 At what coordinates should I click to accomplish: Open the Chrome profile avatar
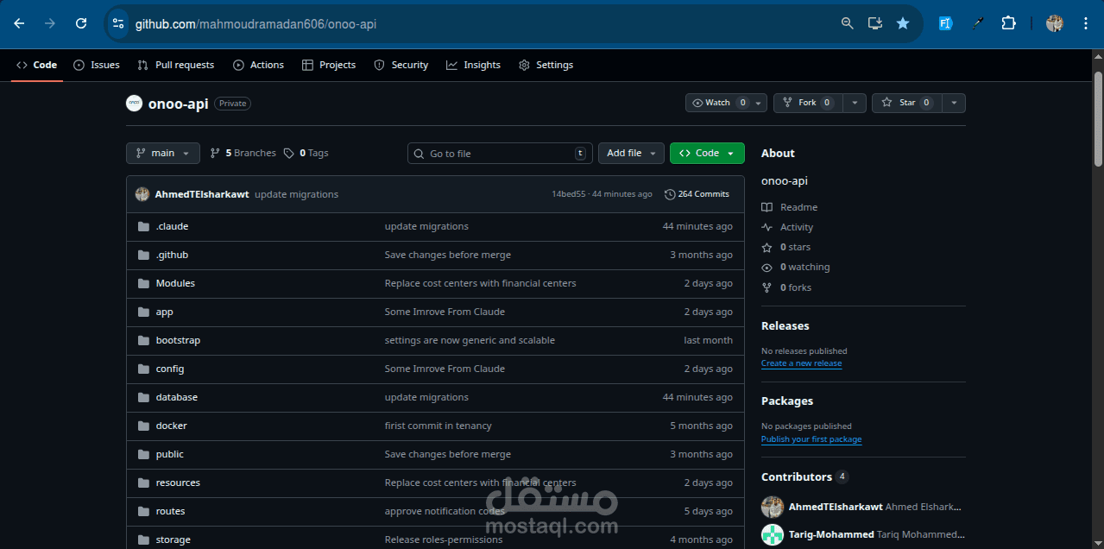click(1055, 23)
